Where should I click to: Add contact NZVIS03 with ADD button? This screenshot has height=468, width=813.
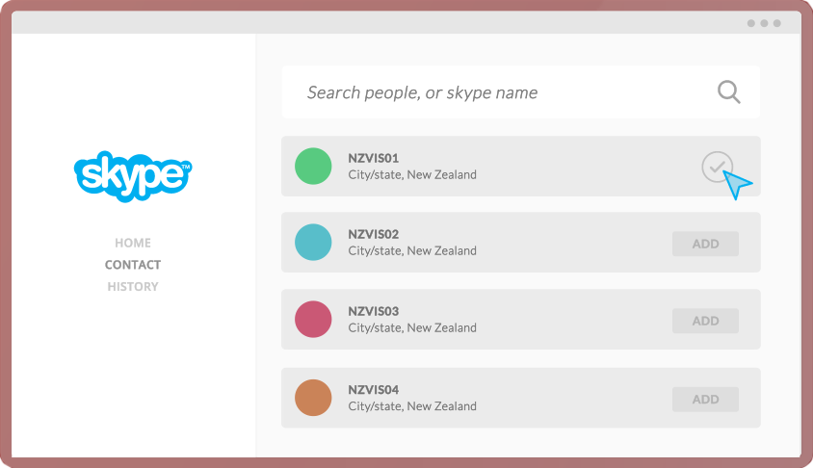(x=705, y=321)
